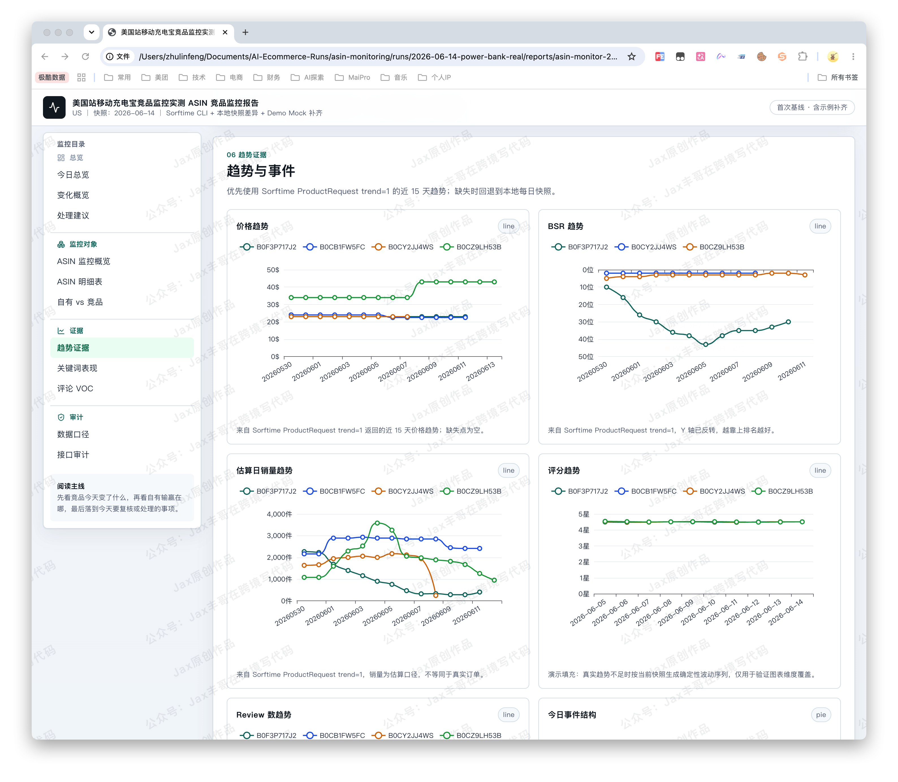Toggle B0CZ9LH53B series in 价格趋势 legend
Viewport: 898px width, 782px height.
coord(470,247)
